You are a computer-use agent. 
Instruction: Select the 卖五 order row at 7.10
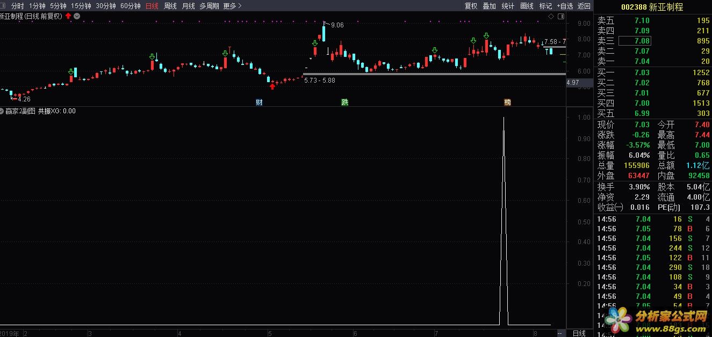pos(653,20)
